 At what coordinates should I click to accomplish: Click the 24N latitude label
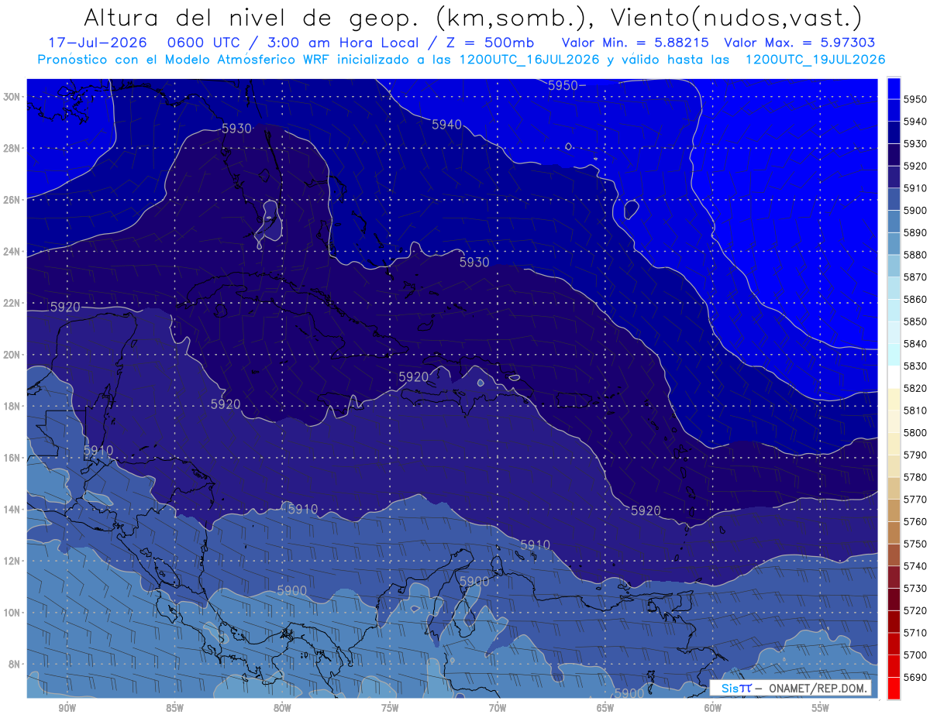tap(12, 252)
